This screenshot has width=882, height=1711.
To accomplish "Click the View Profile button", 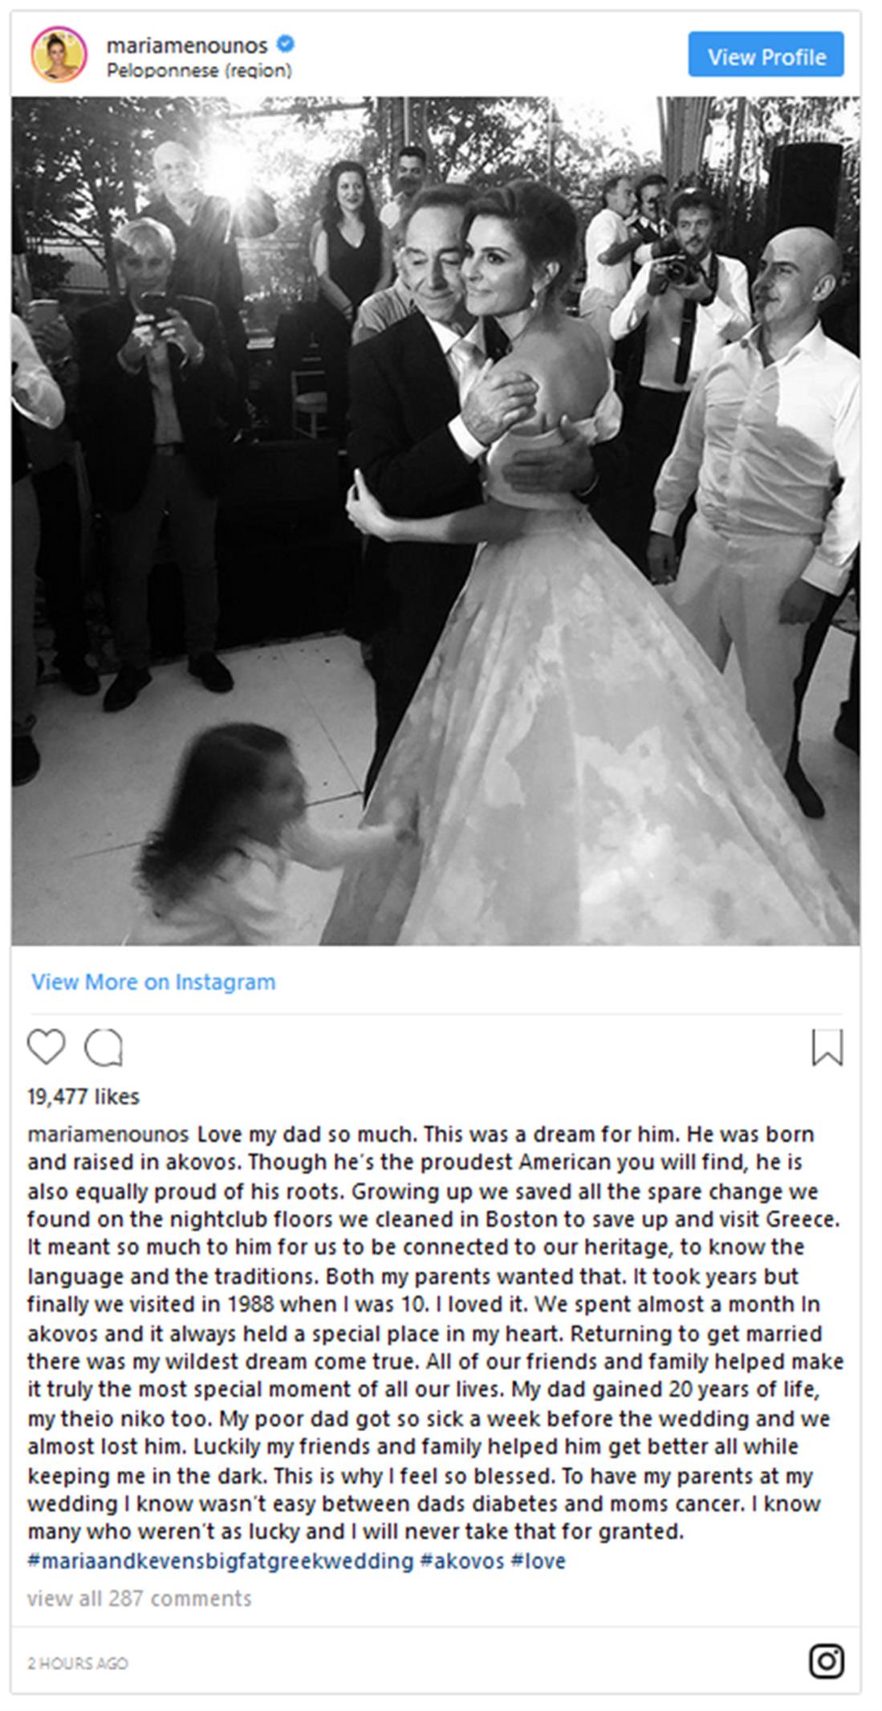I will 766,55.
